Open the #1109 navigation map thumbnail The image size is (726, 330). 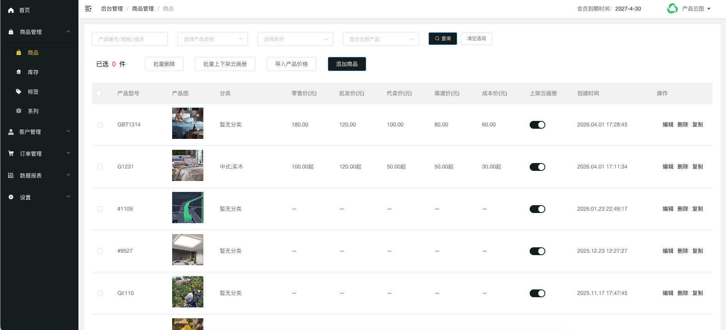[188, 208]
